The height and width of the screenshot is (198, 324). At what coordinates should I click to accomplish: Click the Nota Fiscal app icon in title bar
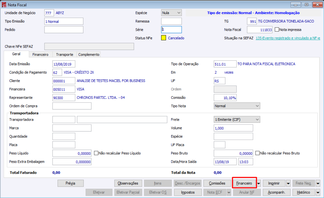tap(4, 5)
